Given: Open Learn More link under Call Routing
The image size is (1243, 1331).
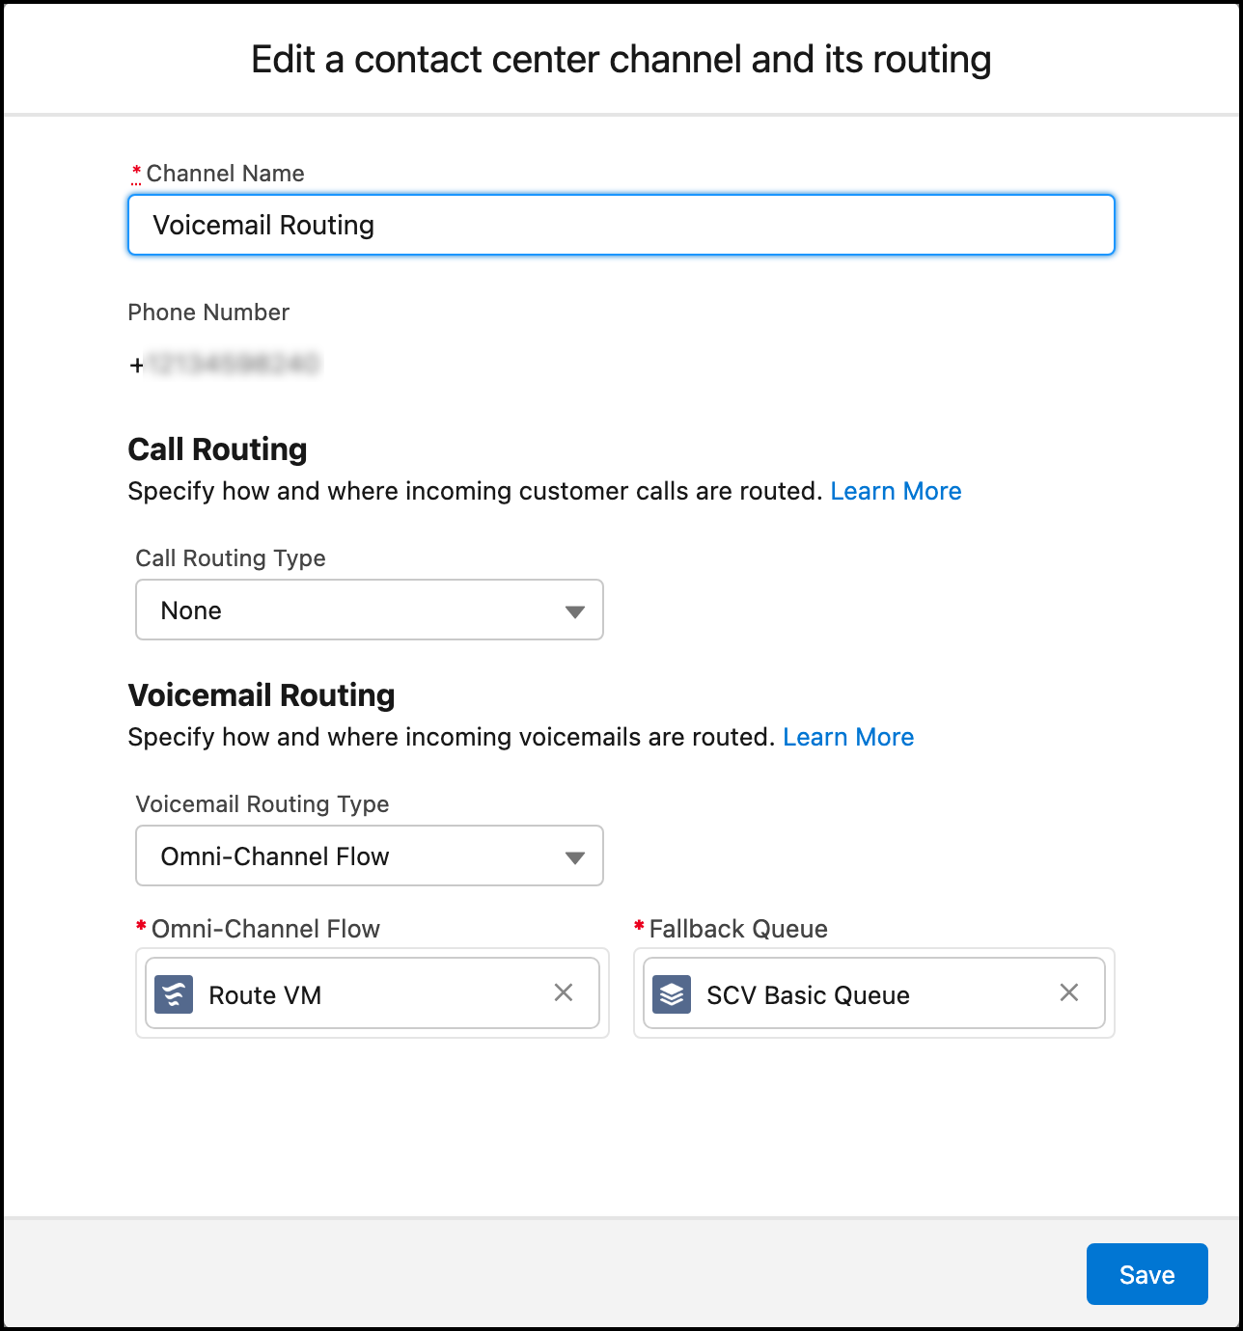Looking at the screenshot, I should click(896, 491).
